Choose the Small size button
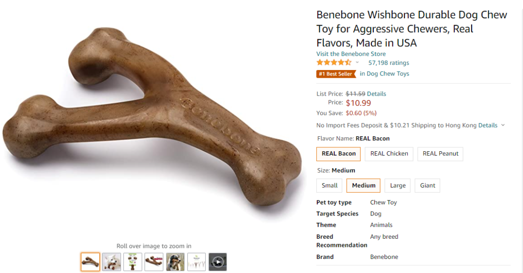The width and height of the screenshot is (523, 273). (329, 186)
